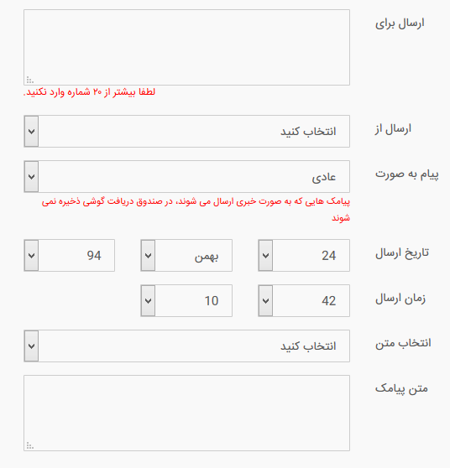Viewport: 450px width, 468px height.
Task: Click the 'متن پیامک' message text area
Action: [x=186, y=413]
